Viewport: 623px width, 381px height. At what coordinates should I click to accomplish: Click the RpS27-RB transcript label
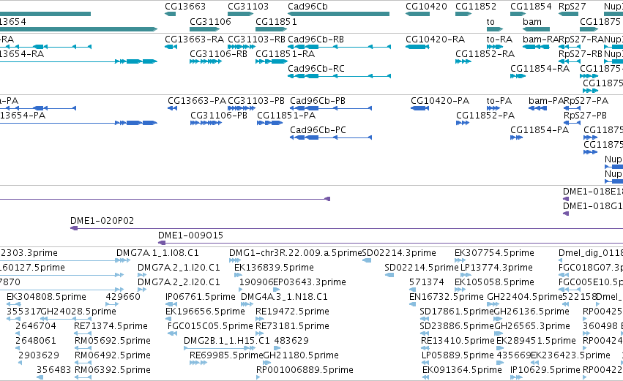581,54
